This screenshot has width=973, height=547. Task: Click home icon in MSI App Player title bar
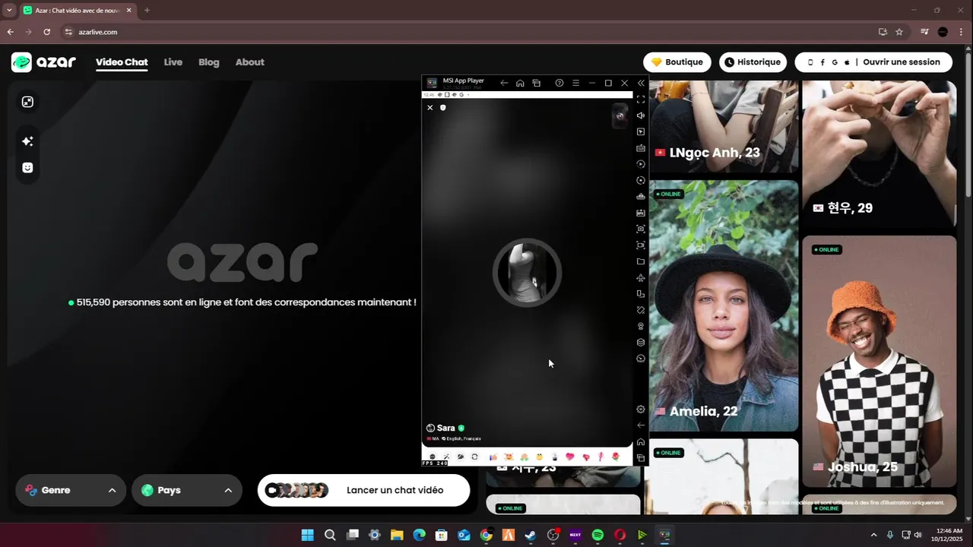click(520, 83)
